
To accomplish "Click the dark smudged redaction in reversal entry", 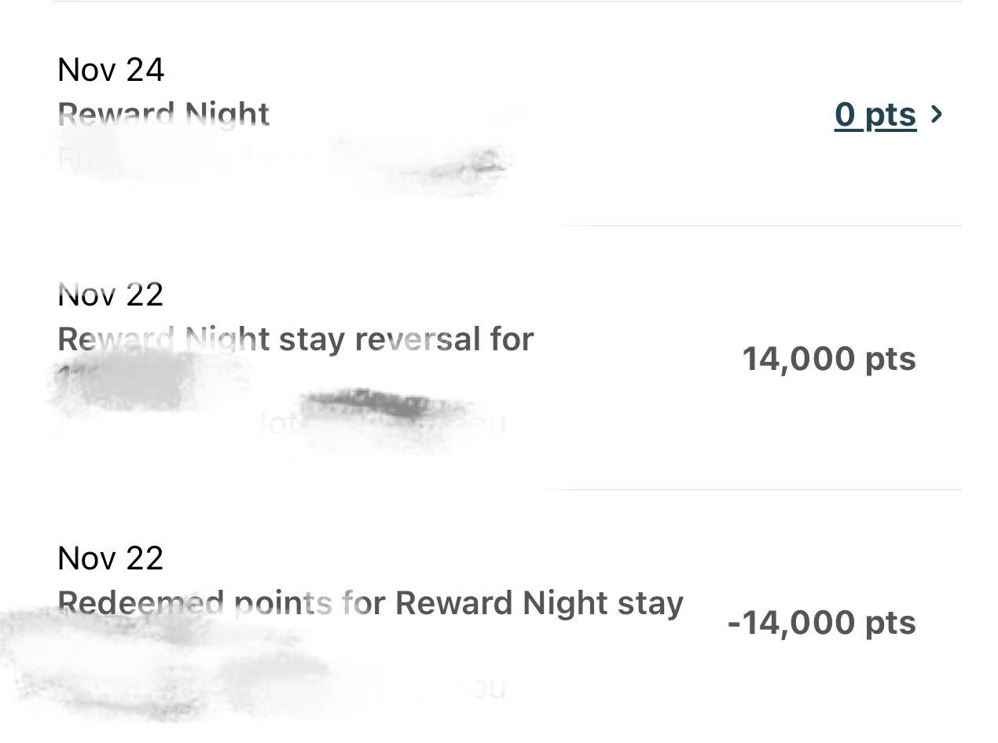I will 369,404.
